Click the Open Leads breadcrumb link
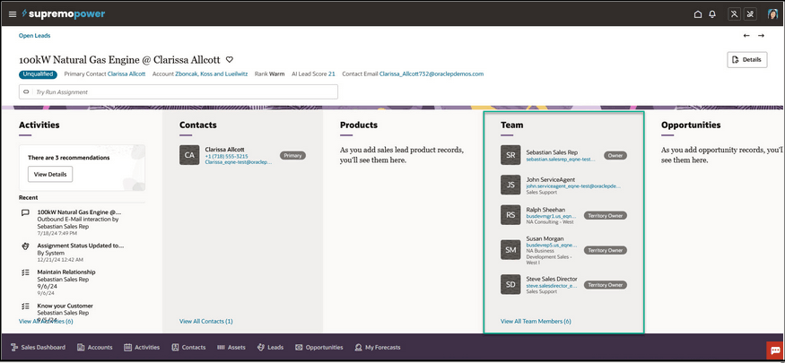The width and height of the screenshot is (785, 363). (35, 36)
